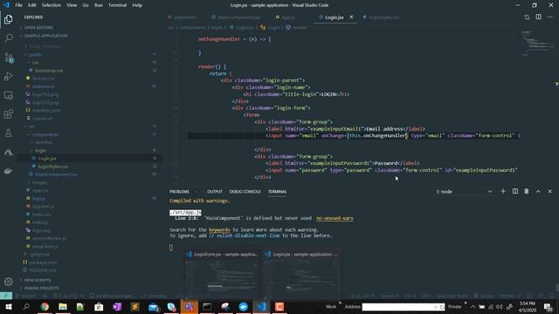Open the Explorer view in the activity bar
Image resolution: width=559 pixels, height=314 pixels.
click(8, 19)
